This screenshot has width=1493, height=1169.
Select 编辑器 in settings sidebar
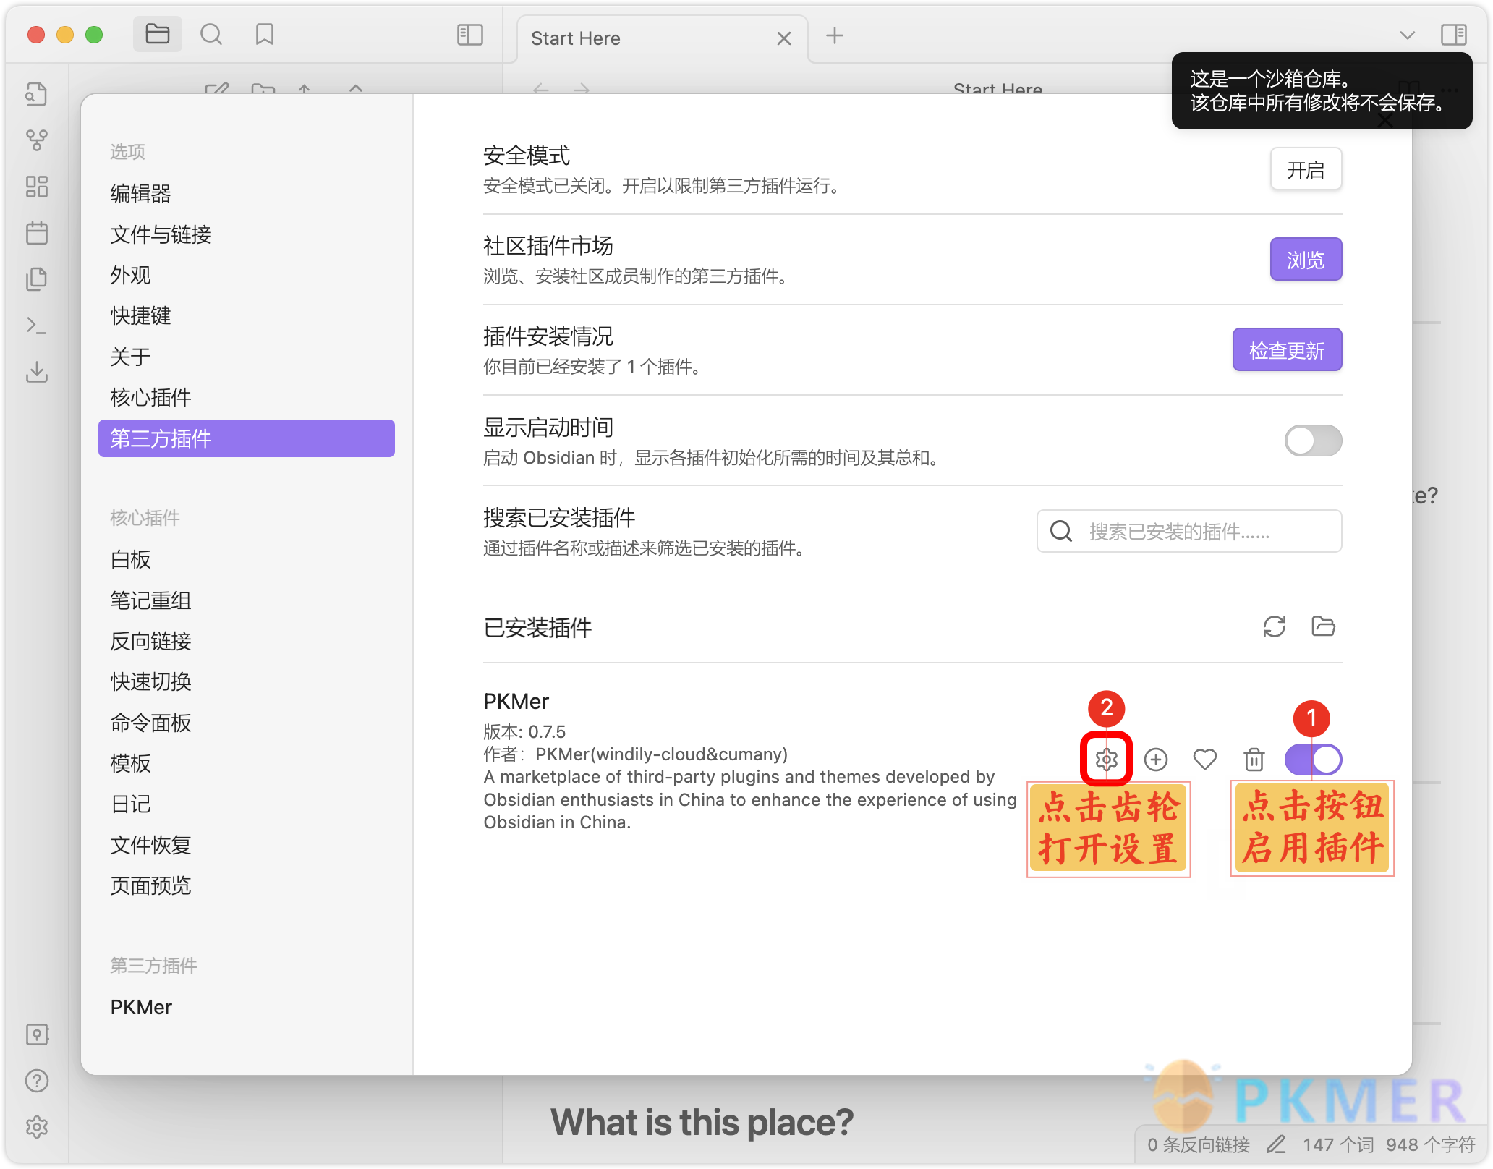[246, 193]
